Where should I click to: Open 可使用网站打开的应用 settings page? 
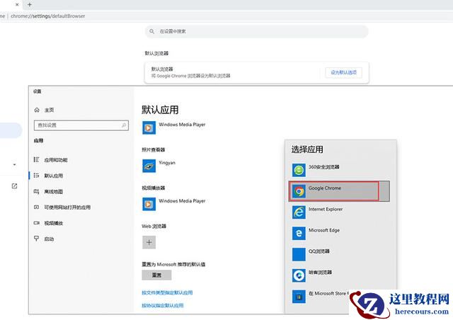67,207
